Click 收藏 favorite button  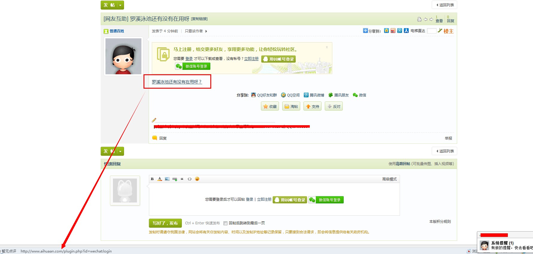point(270,106)
